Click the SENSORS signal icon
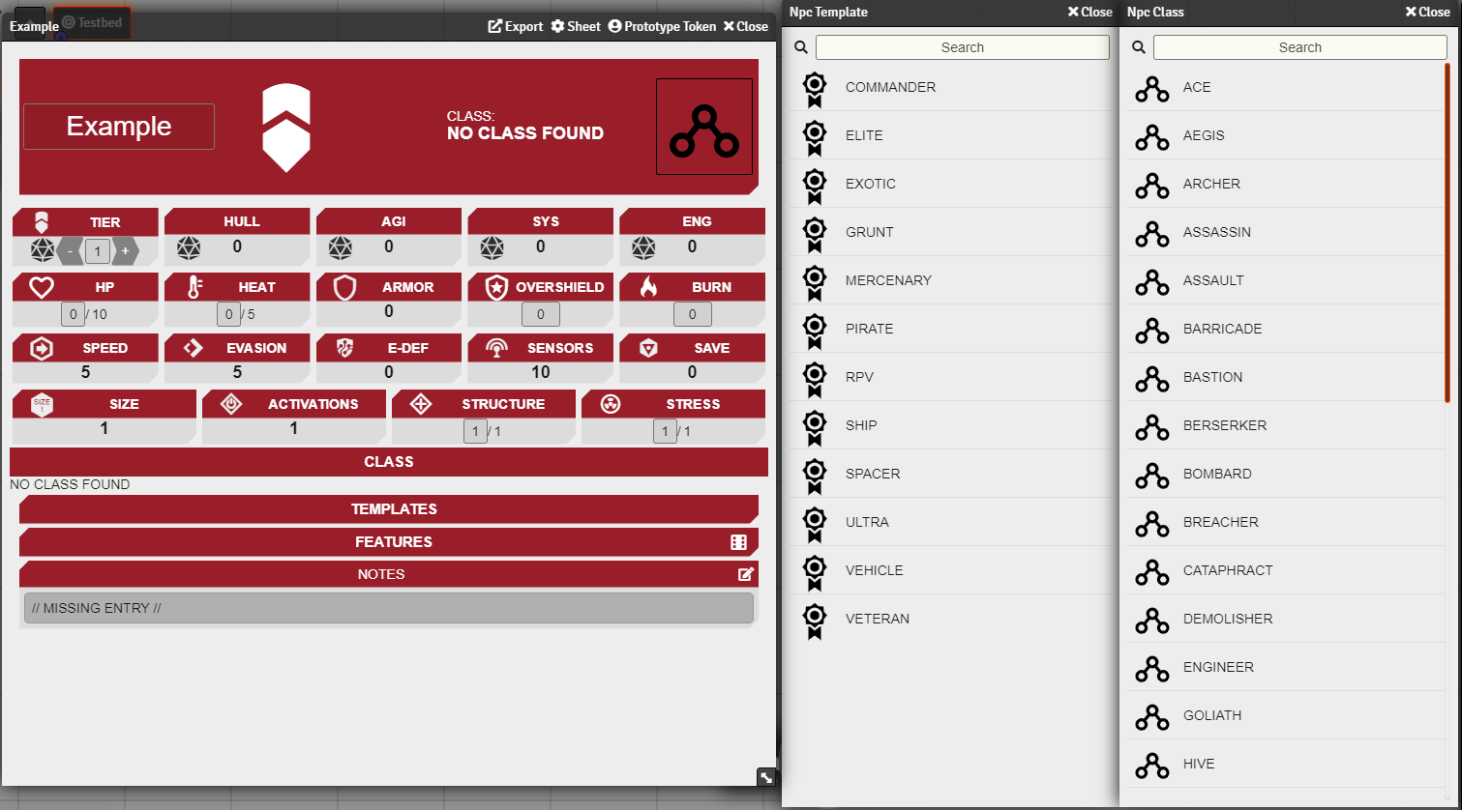 496,348
